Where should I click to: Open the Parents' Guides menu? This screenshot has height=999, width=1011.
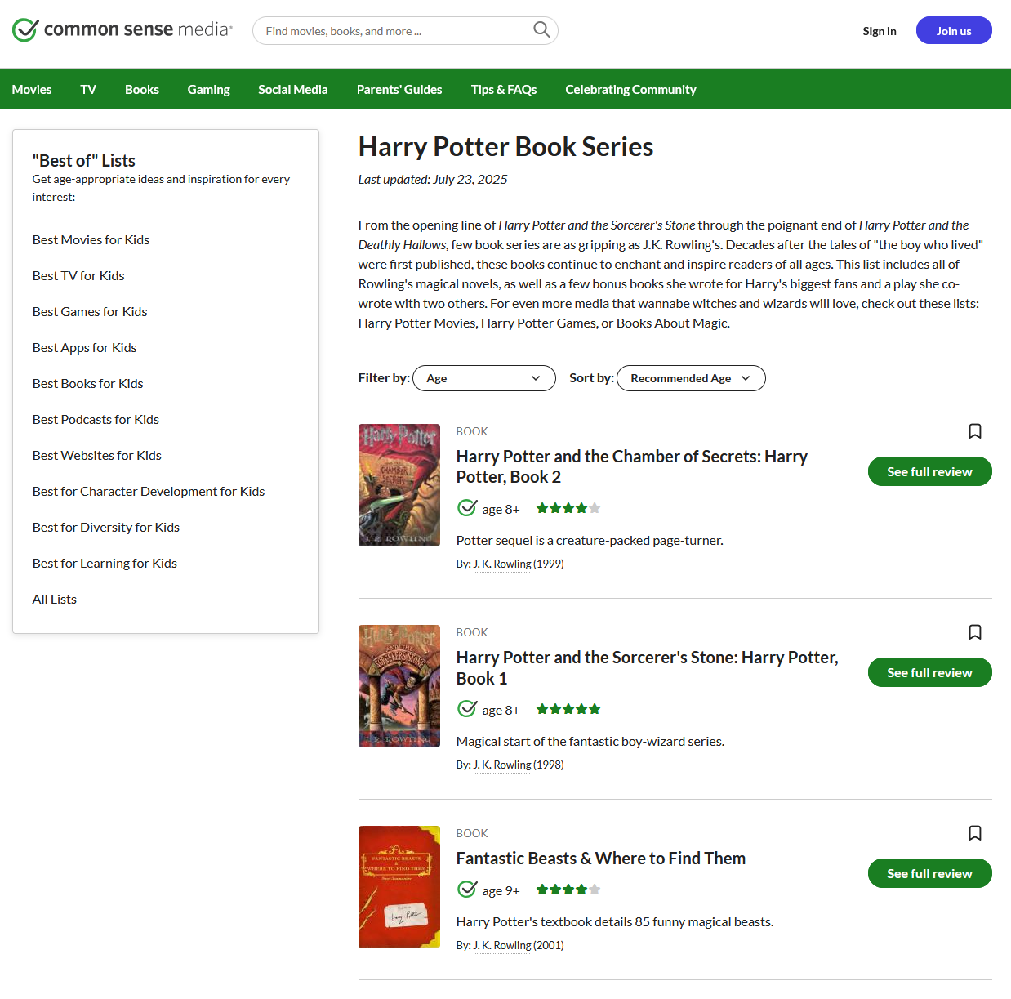[x=399, y=89]
